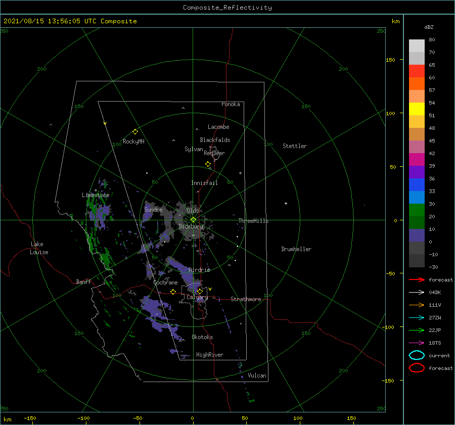Click the RockyMH label
Image resolution: width=455 pixels, height=425 pixels.
[133, 141]
